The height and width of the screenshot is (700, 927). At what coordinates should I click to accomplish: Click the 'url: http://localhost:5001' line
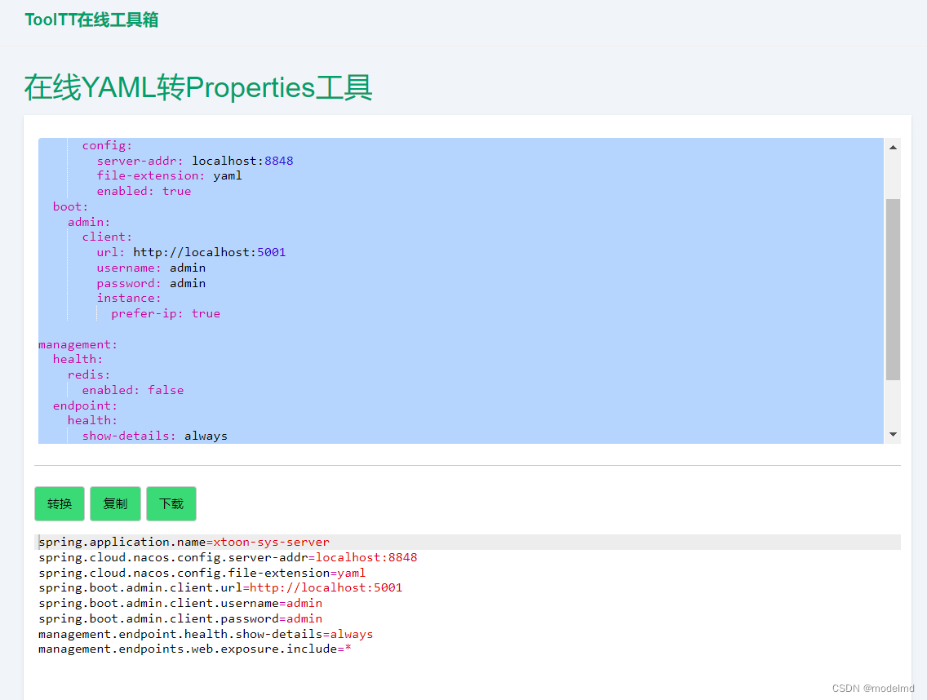[191, 252]
